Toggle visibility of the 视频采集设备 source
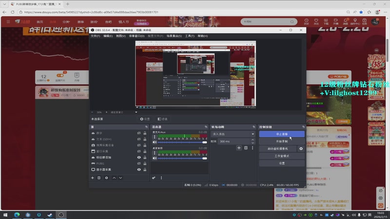The image size is (390, 219). (x=139, y=145)
